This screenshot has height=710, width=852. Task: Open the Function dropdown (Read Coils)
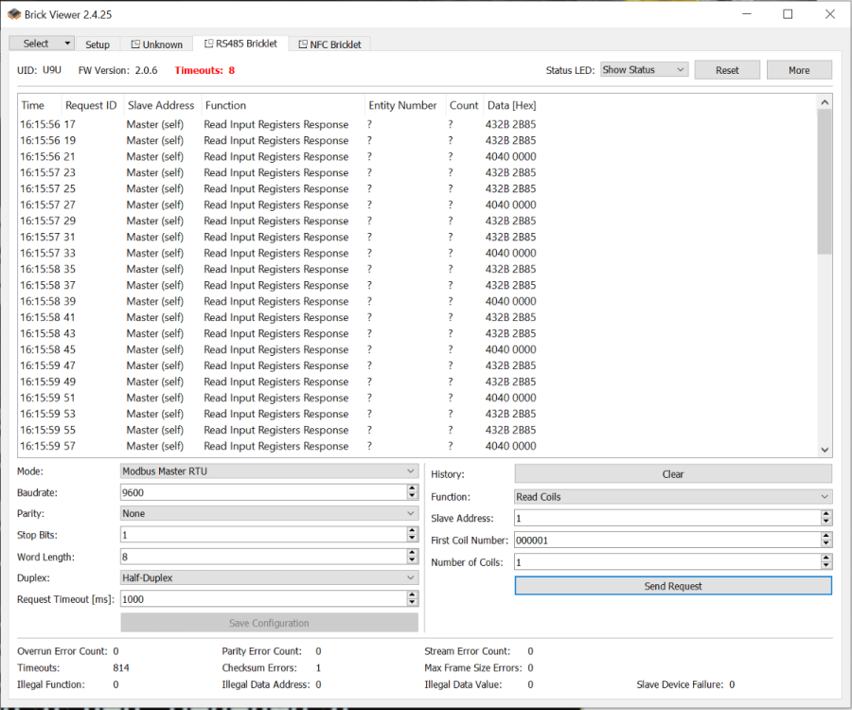[673, 496]
